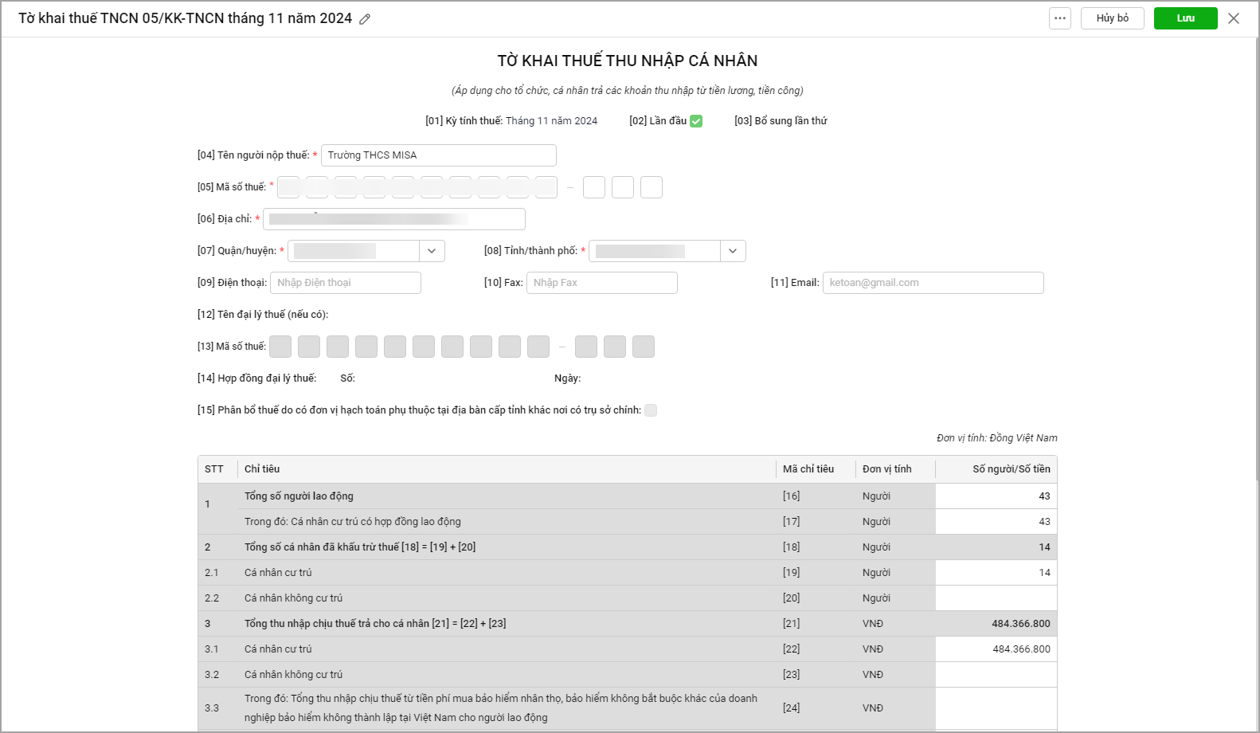Edit Cá nhân cư trú [19] count cell
The image size is (1260, 733).
pos(996,573)
